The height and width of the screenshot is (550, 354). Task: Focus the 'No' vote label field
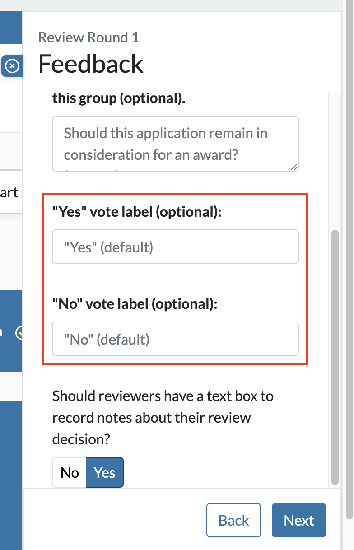point(175,339)
